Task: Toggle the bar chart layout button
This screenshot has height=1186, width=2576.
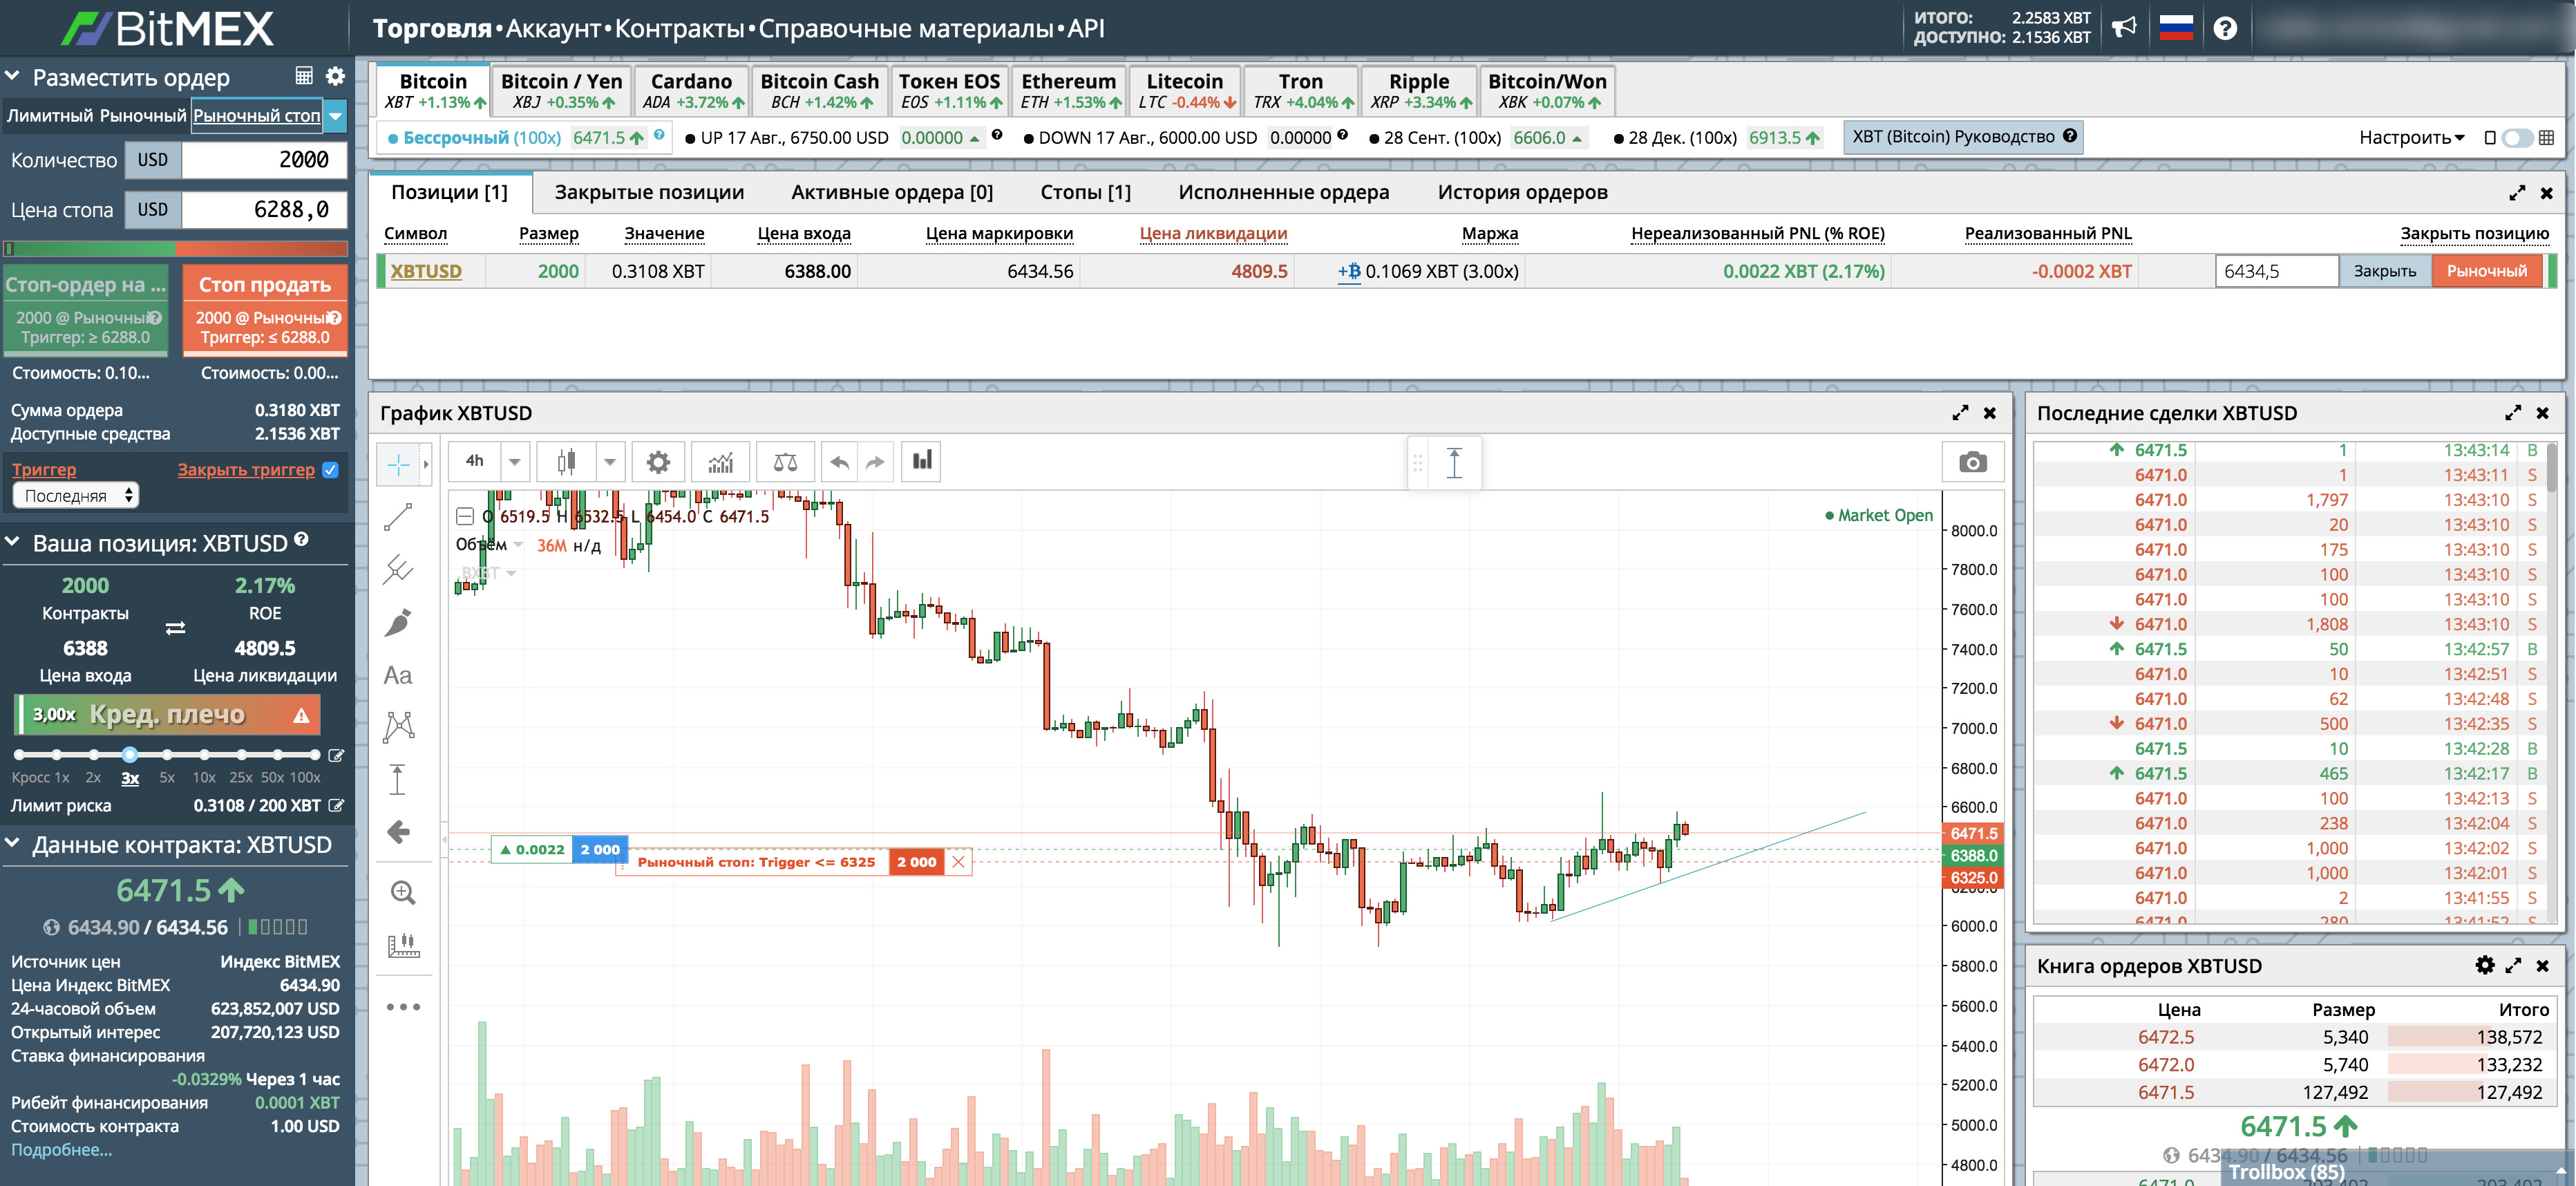Action: pos(921,461)
